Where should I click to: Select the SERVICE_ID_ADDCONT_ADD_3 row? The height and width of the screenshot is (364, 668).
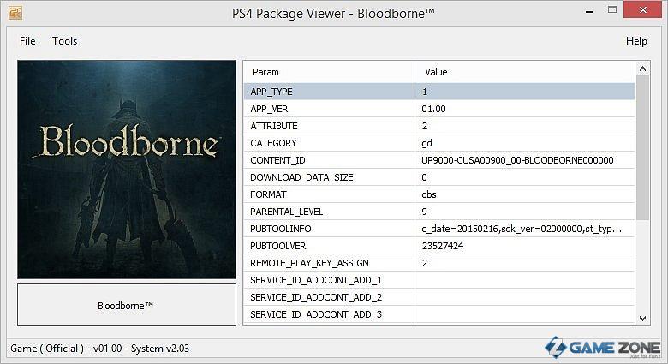pyautogui.click(x=439, y=314)
